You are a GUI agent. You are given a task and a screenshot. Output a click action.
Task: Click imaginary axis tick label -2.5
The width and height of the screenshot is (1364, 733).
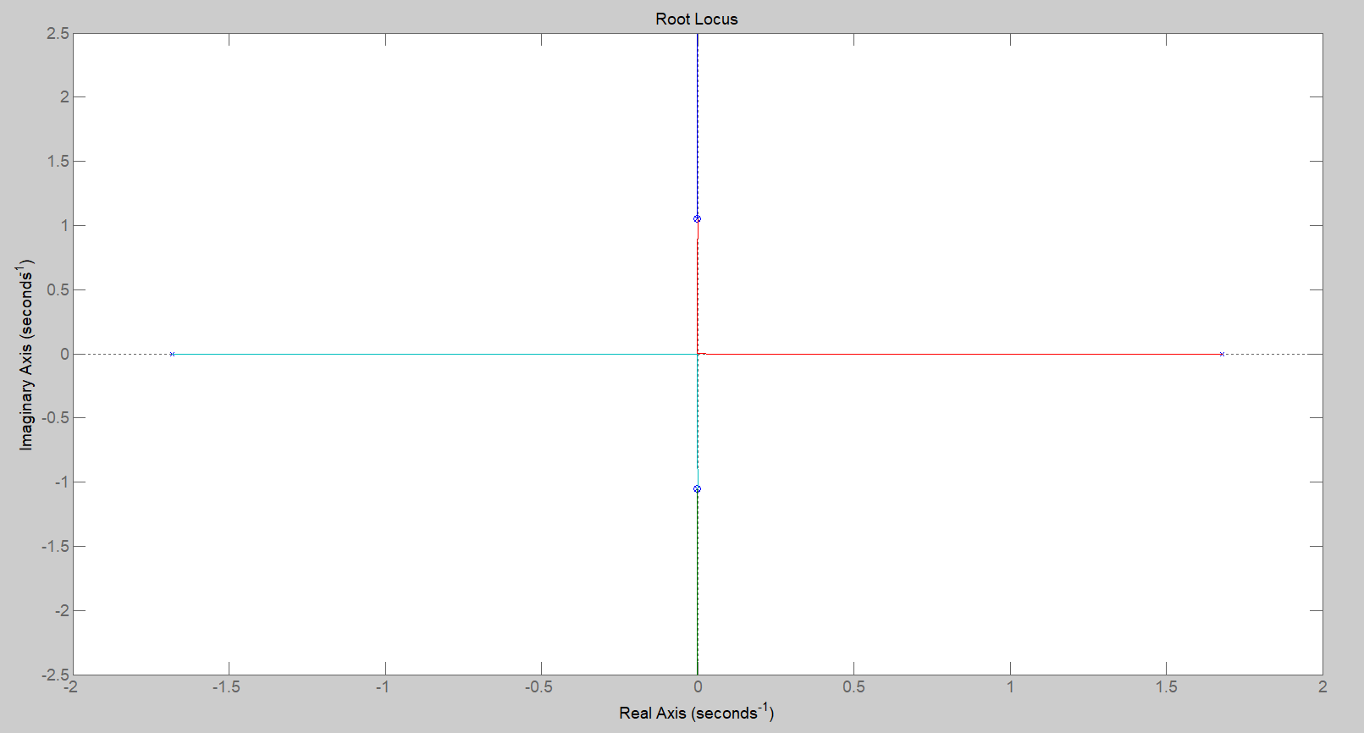click(56, 675)
